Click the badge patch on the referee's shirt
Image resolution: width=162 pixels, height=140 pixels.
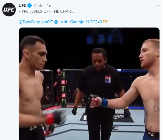tap(108, 79)
